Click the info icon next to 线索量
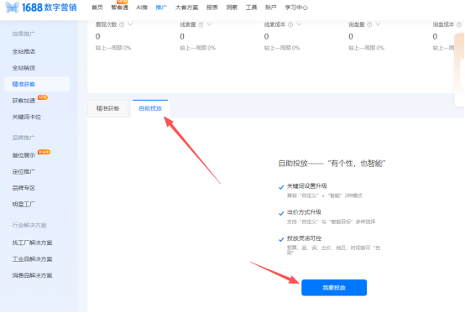 [x=201, y=24]
